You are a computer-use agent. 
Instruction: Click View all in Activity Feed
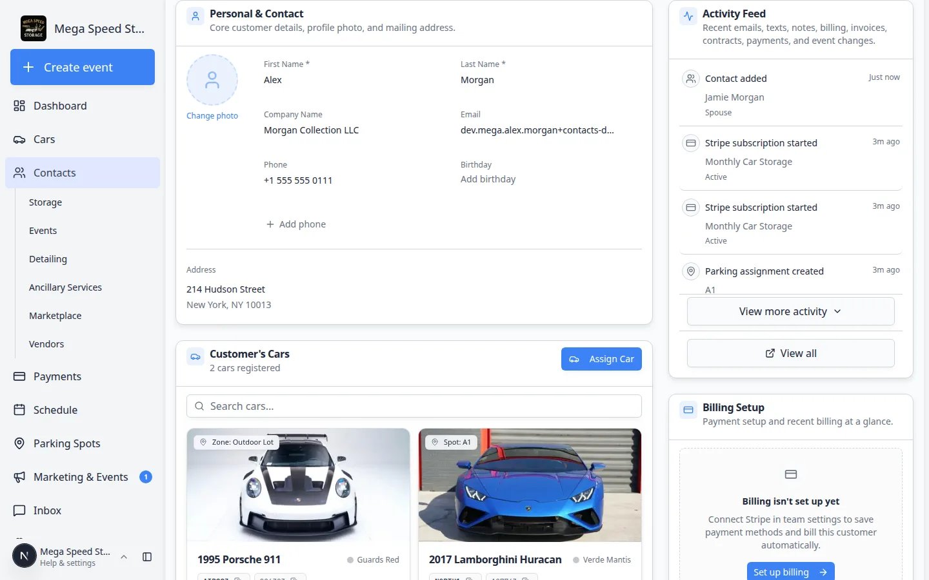[791, 353]
